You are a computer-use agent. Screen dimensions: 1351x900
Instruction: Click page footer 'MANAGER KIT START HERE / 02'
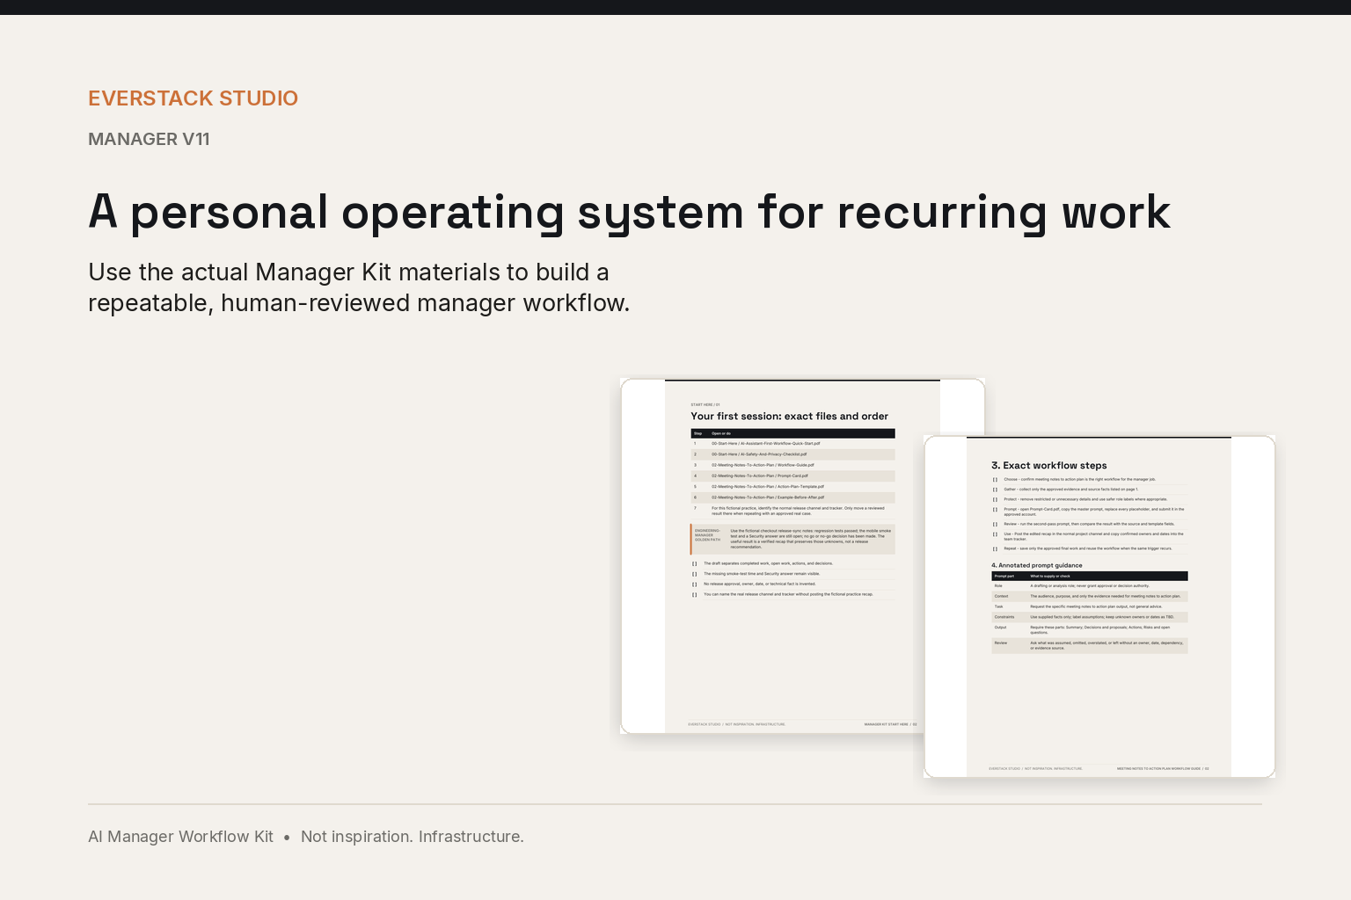click(890, 724)
